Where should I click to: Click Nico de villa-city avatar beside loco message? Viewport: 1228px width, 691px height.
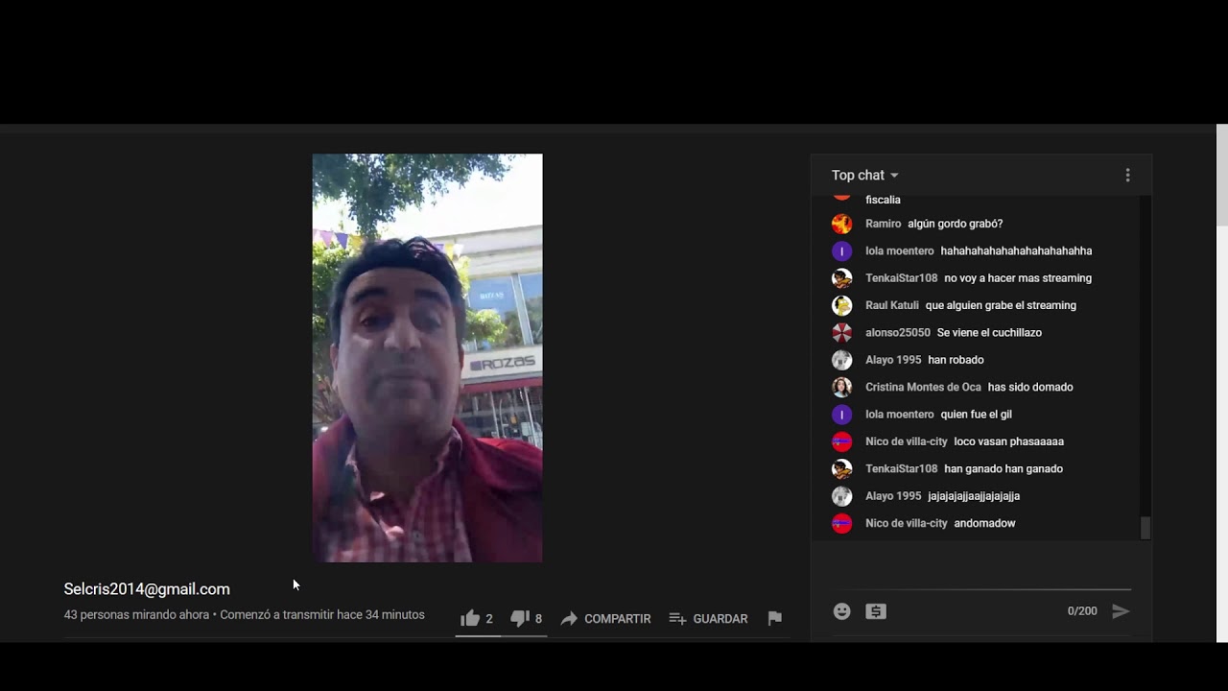841,441
